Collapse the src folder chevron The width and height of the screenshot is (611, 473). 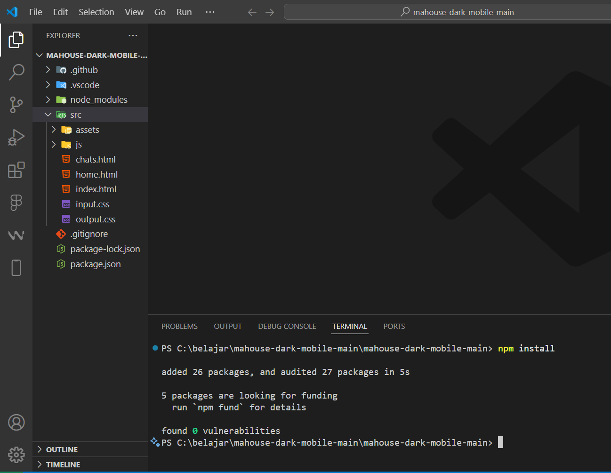[x=48, y=114]
